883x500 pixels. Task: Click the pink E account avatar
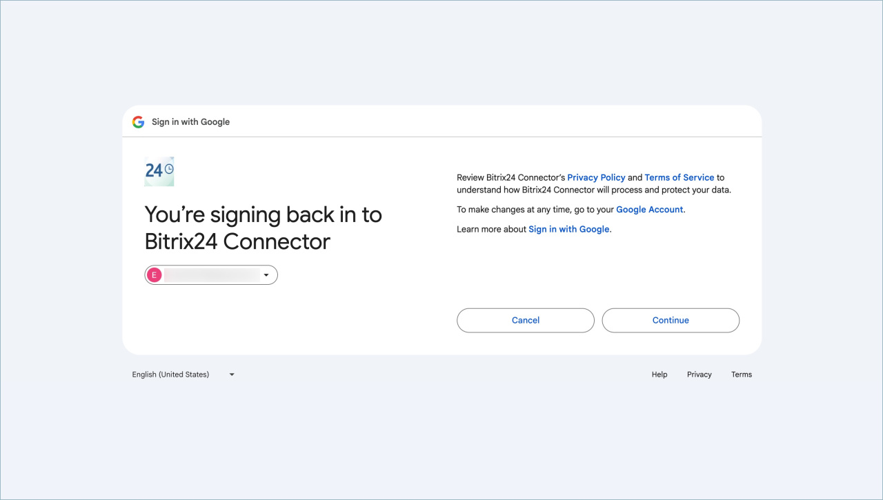click(155, 275)
